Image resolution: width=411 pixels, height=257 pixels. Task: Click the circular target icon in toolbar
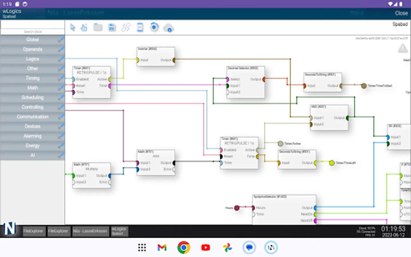(154, 27)
